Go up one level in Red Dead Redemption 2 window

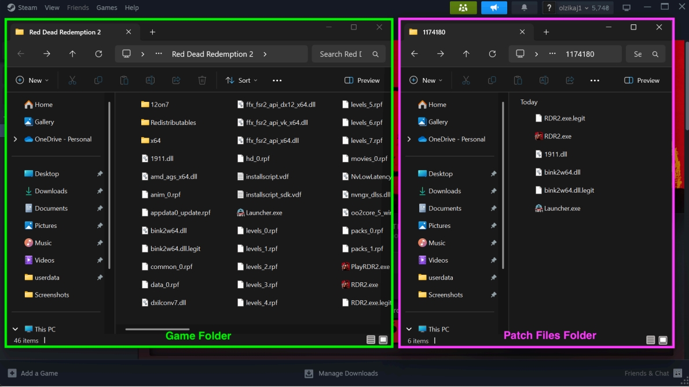pyautogui.click(x=72, y=54)
